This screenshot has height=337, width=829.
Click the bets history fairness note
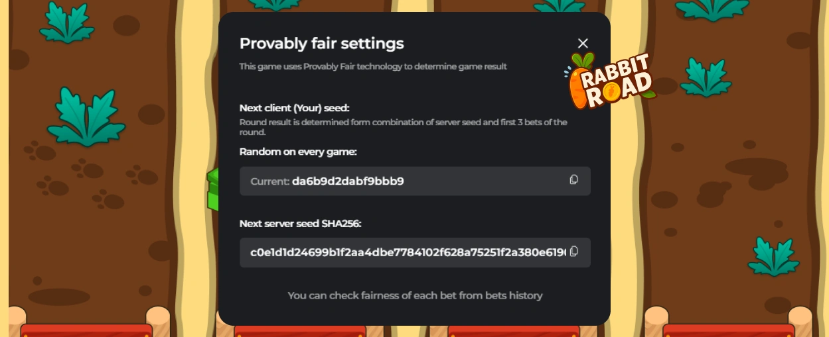pyautogui.click(x=415, y=295)
